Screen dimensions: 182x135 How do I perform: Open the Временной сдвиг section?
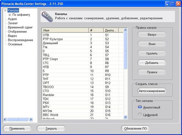pos(20,27)
